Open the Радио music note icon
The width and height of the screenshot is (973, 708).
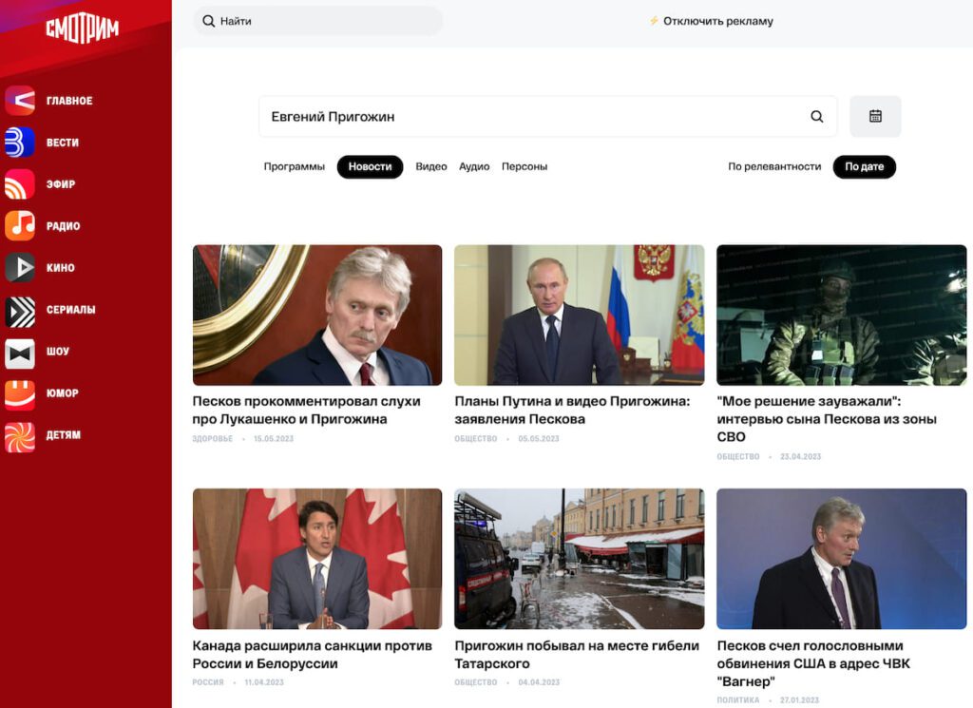pos(20,226)
